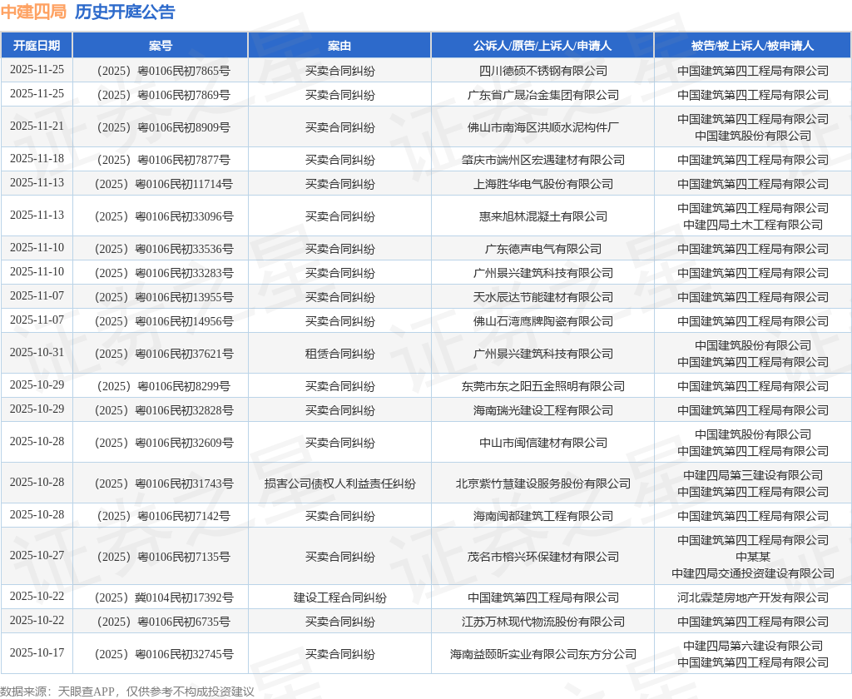Select the 被告/被上诉人/被申请人 column header
852x699 pixels.
pos(752,46)
